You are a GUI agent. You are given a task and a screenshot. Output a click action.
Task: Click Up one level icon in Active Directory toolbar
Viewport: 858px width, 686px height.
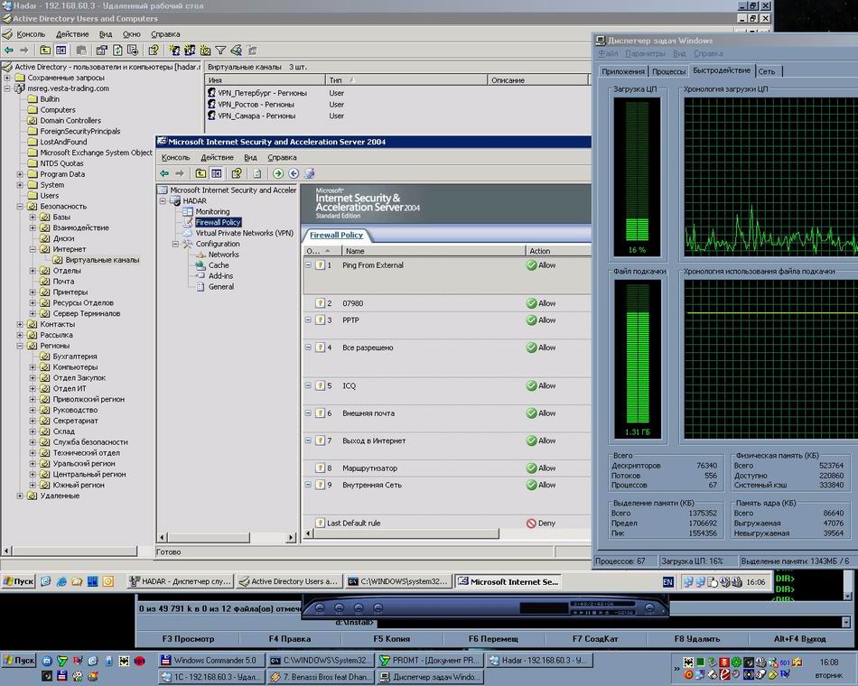pyautogui.click(x=45, y=51)
